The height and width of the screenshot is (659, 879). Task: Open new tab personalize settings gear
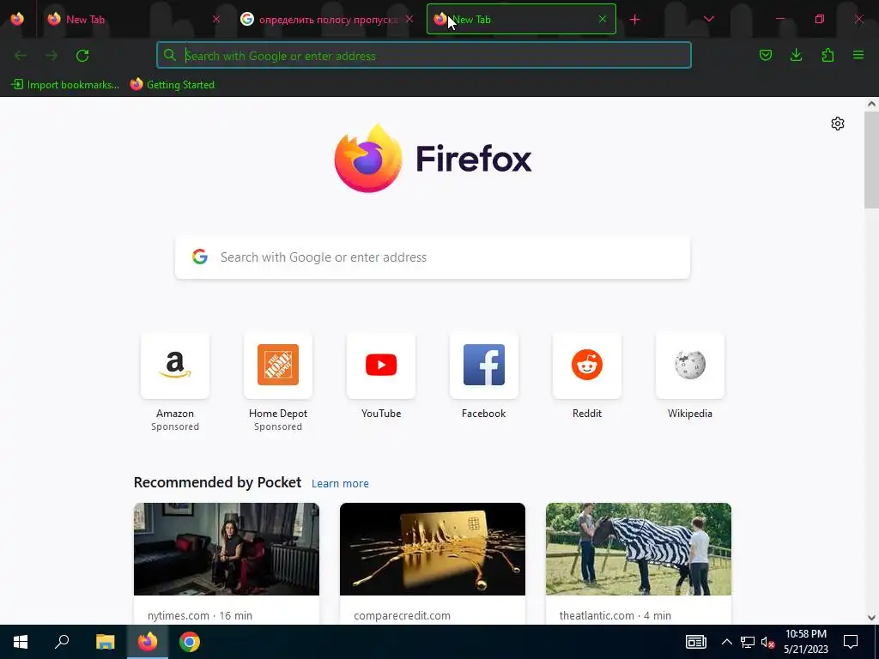coord(838,124)
